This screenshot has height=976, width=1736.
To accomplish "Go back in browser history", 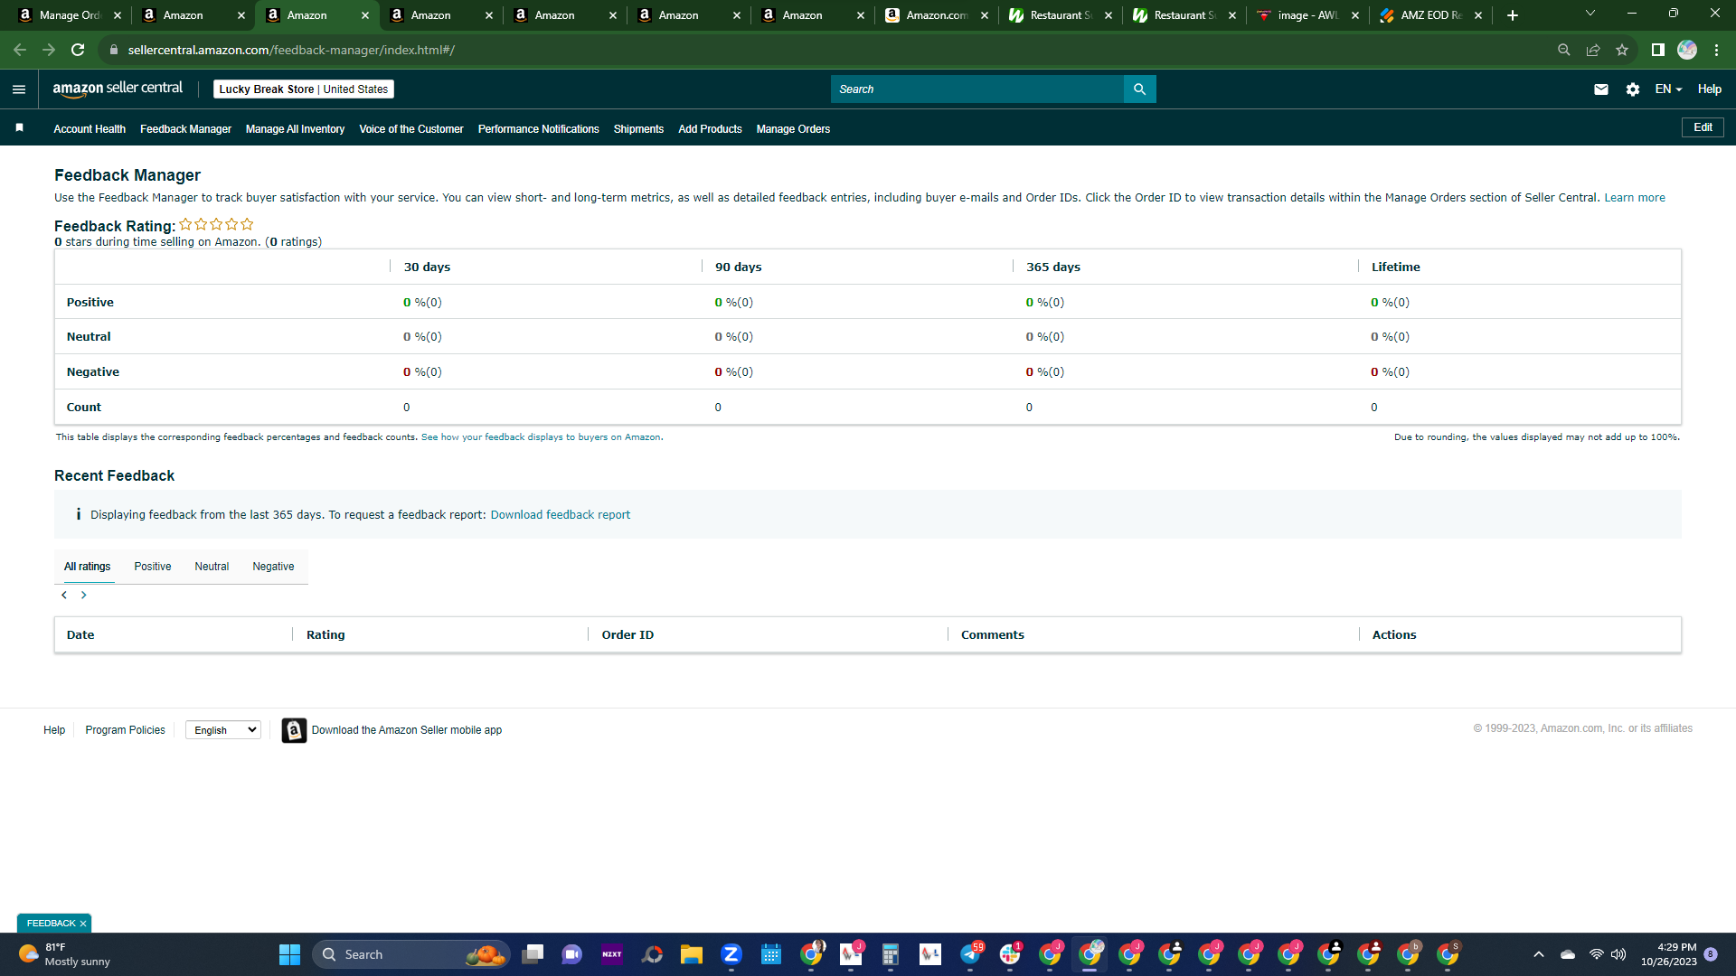I will [x=20, y=50].
